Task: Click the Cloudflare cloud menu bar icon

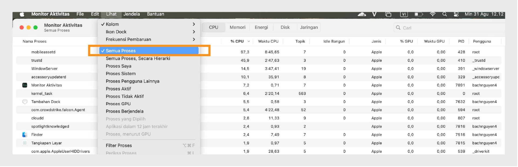Action: (x=362, y=14)
